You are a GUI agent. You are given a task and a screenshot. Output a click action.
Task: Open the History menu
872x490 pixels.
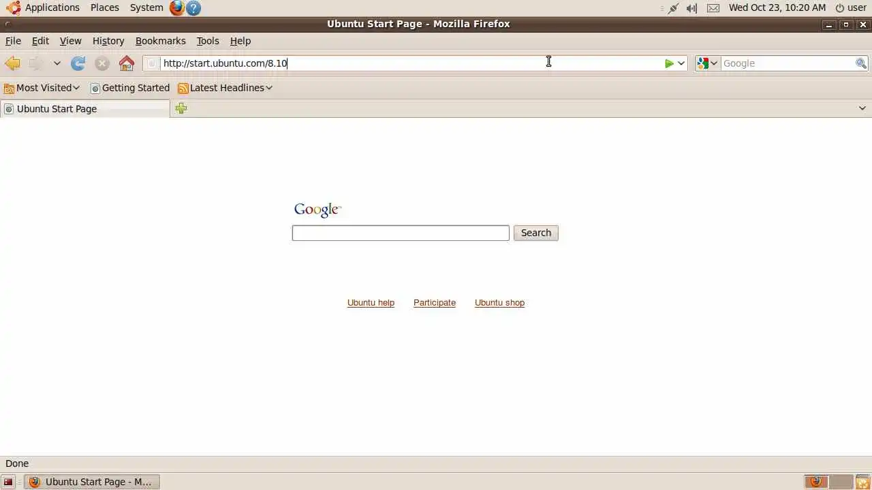(x=108, y=41)
